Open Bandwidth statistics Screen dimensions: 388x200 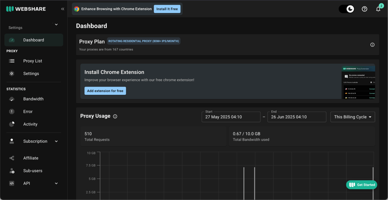(34, 99)
